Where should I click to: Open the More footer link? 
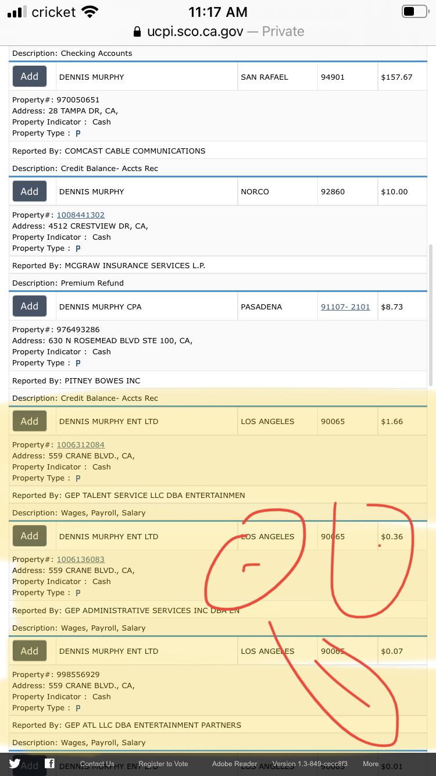click(371, 764)
